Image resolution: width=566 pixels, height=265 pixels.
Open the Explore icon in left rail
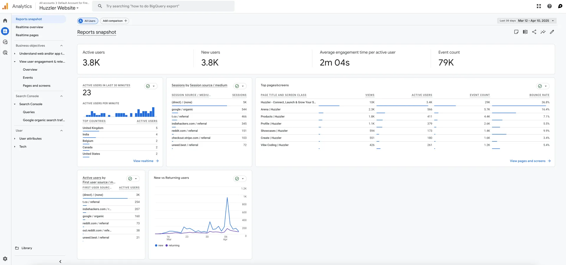click(x=5, y=42)
